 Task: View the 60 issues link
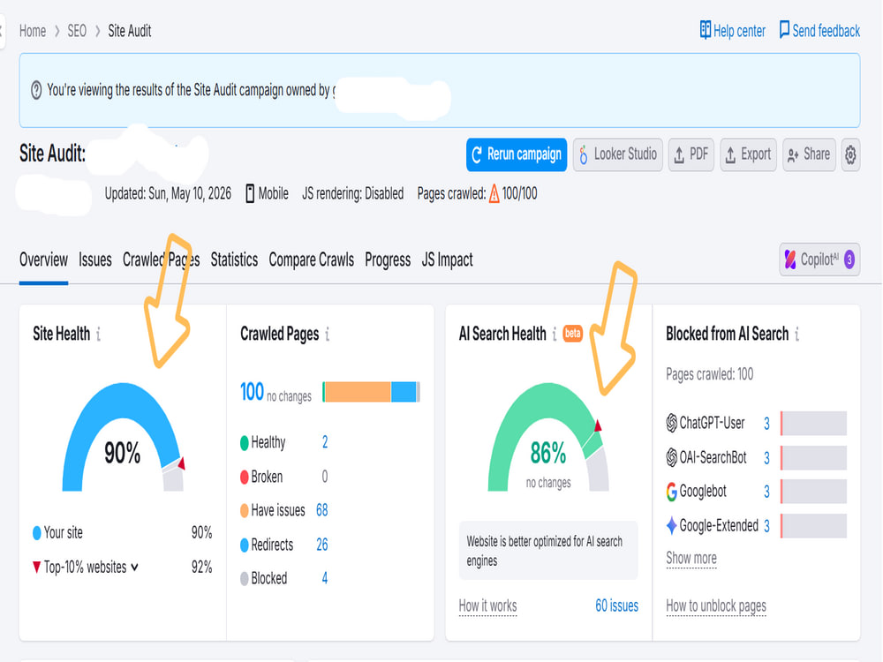point(616,606)
